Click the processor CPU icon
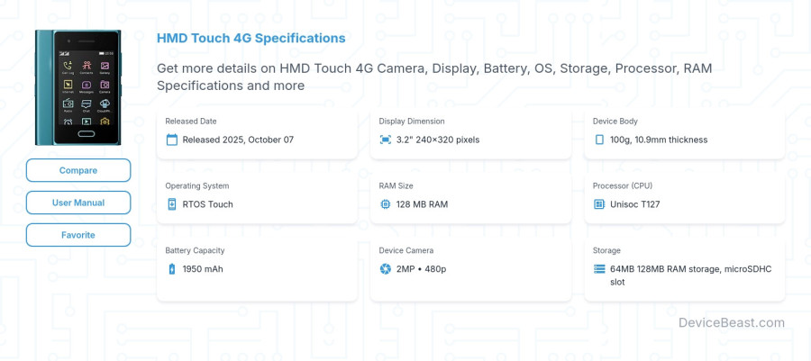 coord(599,204)
